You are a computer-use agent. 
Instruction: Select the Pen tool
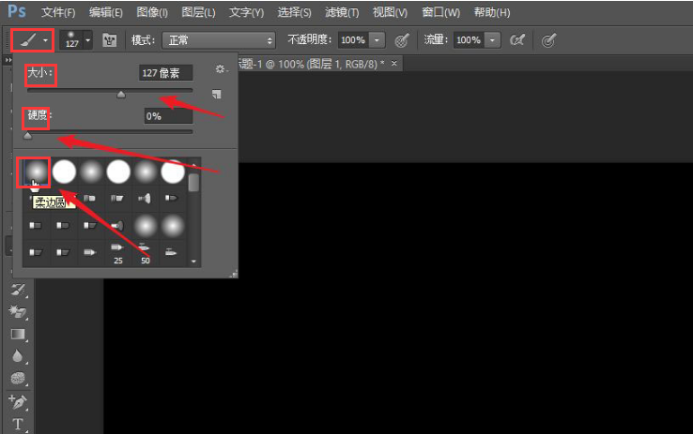click(x=18, y=402)
